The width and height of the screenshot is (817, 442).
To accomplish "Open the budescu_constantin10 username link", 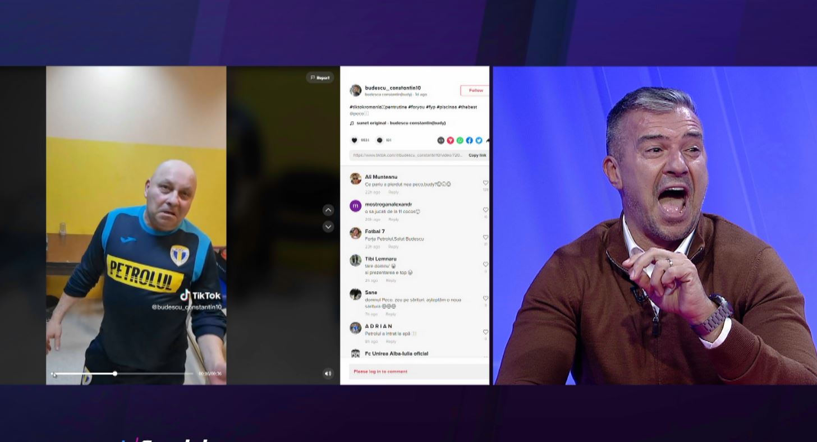I will point(393,88).
